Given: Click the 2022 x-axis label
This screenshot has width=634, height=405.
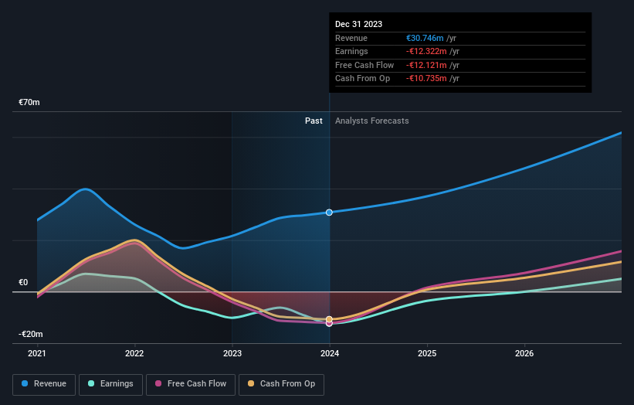Looking at the screenshot, I should [x=134, y=353].
